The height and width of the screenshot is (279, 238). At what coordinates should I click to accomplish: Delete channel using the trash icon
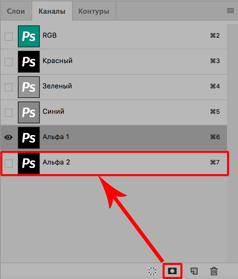tap(214, 271)
